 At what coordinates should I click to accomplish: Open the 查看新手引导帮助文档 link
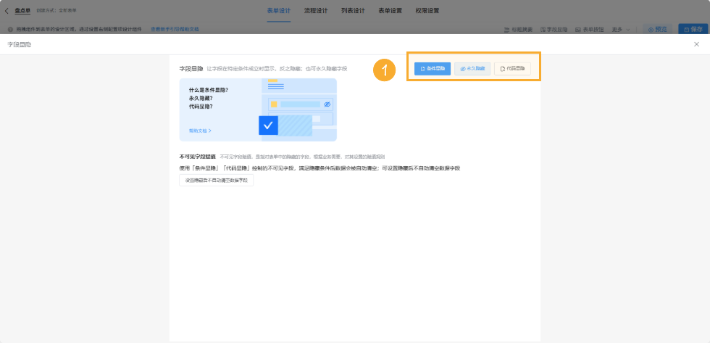[175, 29]
